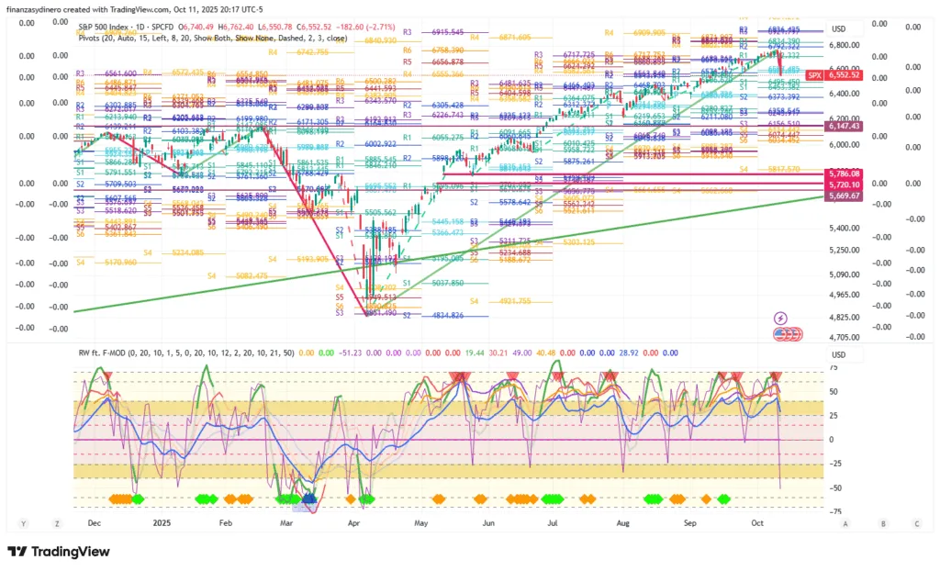Open the USD dropdown in the indicator pane

click(837, 354)
